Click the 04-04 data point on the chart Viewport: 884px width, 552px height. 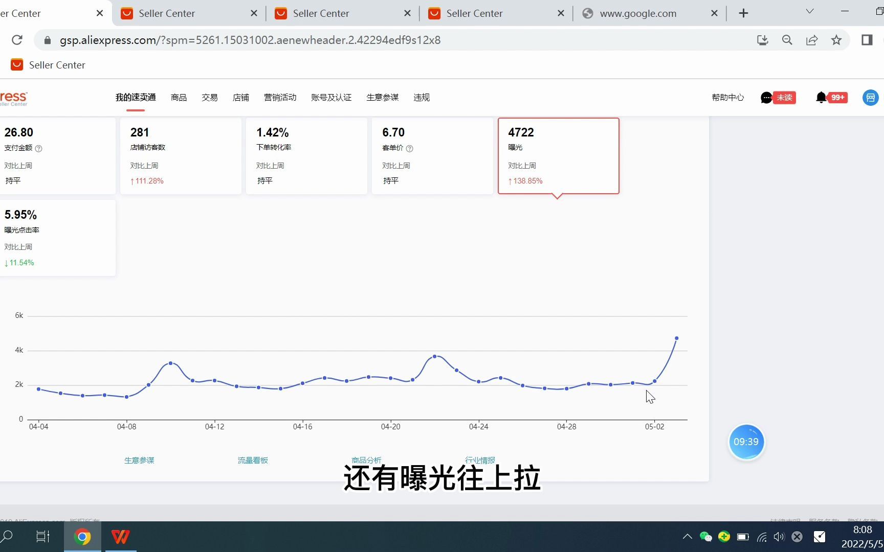[39, 389]
